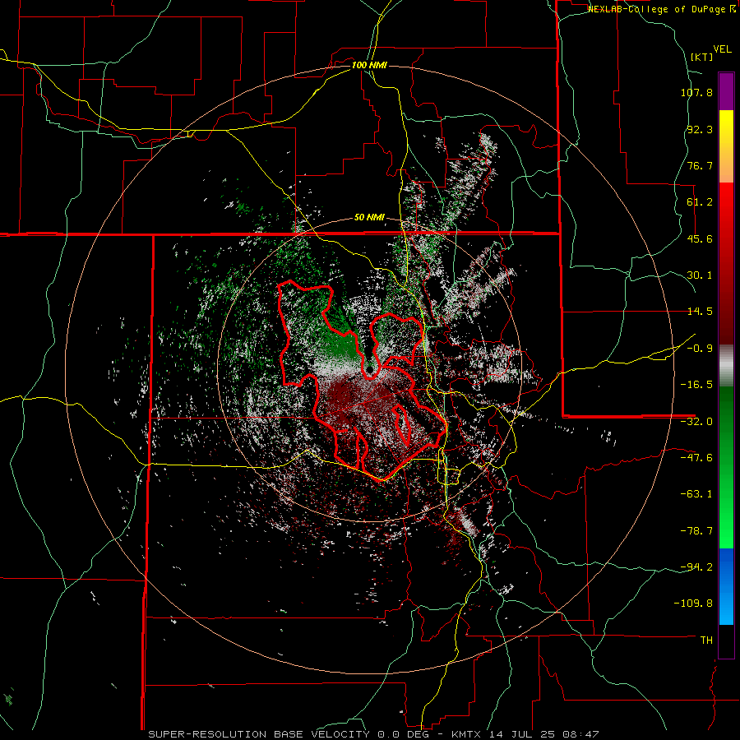Pick the gray near-zero segment of the color bar
Screen dimensions: 740x740
point(726,365)
